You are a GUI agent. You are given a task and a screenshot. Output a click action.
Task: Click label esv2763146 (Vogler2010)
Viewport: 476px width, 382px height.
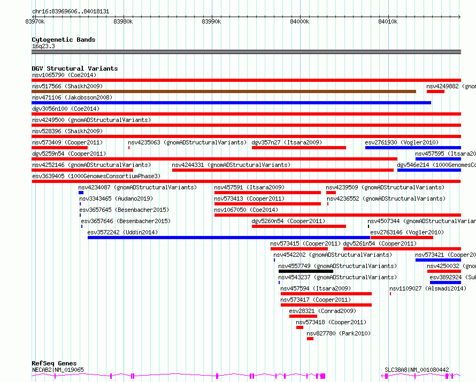pos(407,232)
